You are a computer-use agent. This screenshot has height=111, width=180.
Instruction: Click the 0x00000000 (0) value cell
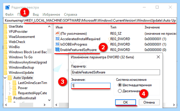click(x=155, y=50)
